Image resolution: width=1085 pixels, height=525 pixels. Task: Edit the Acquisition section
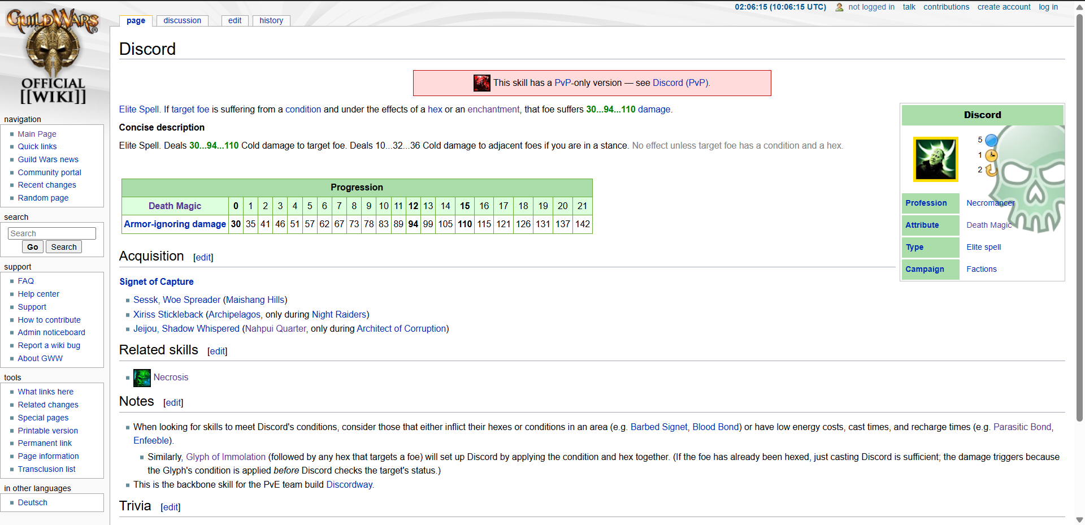pyautogui.click(x=203, y=257)
